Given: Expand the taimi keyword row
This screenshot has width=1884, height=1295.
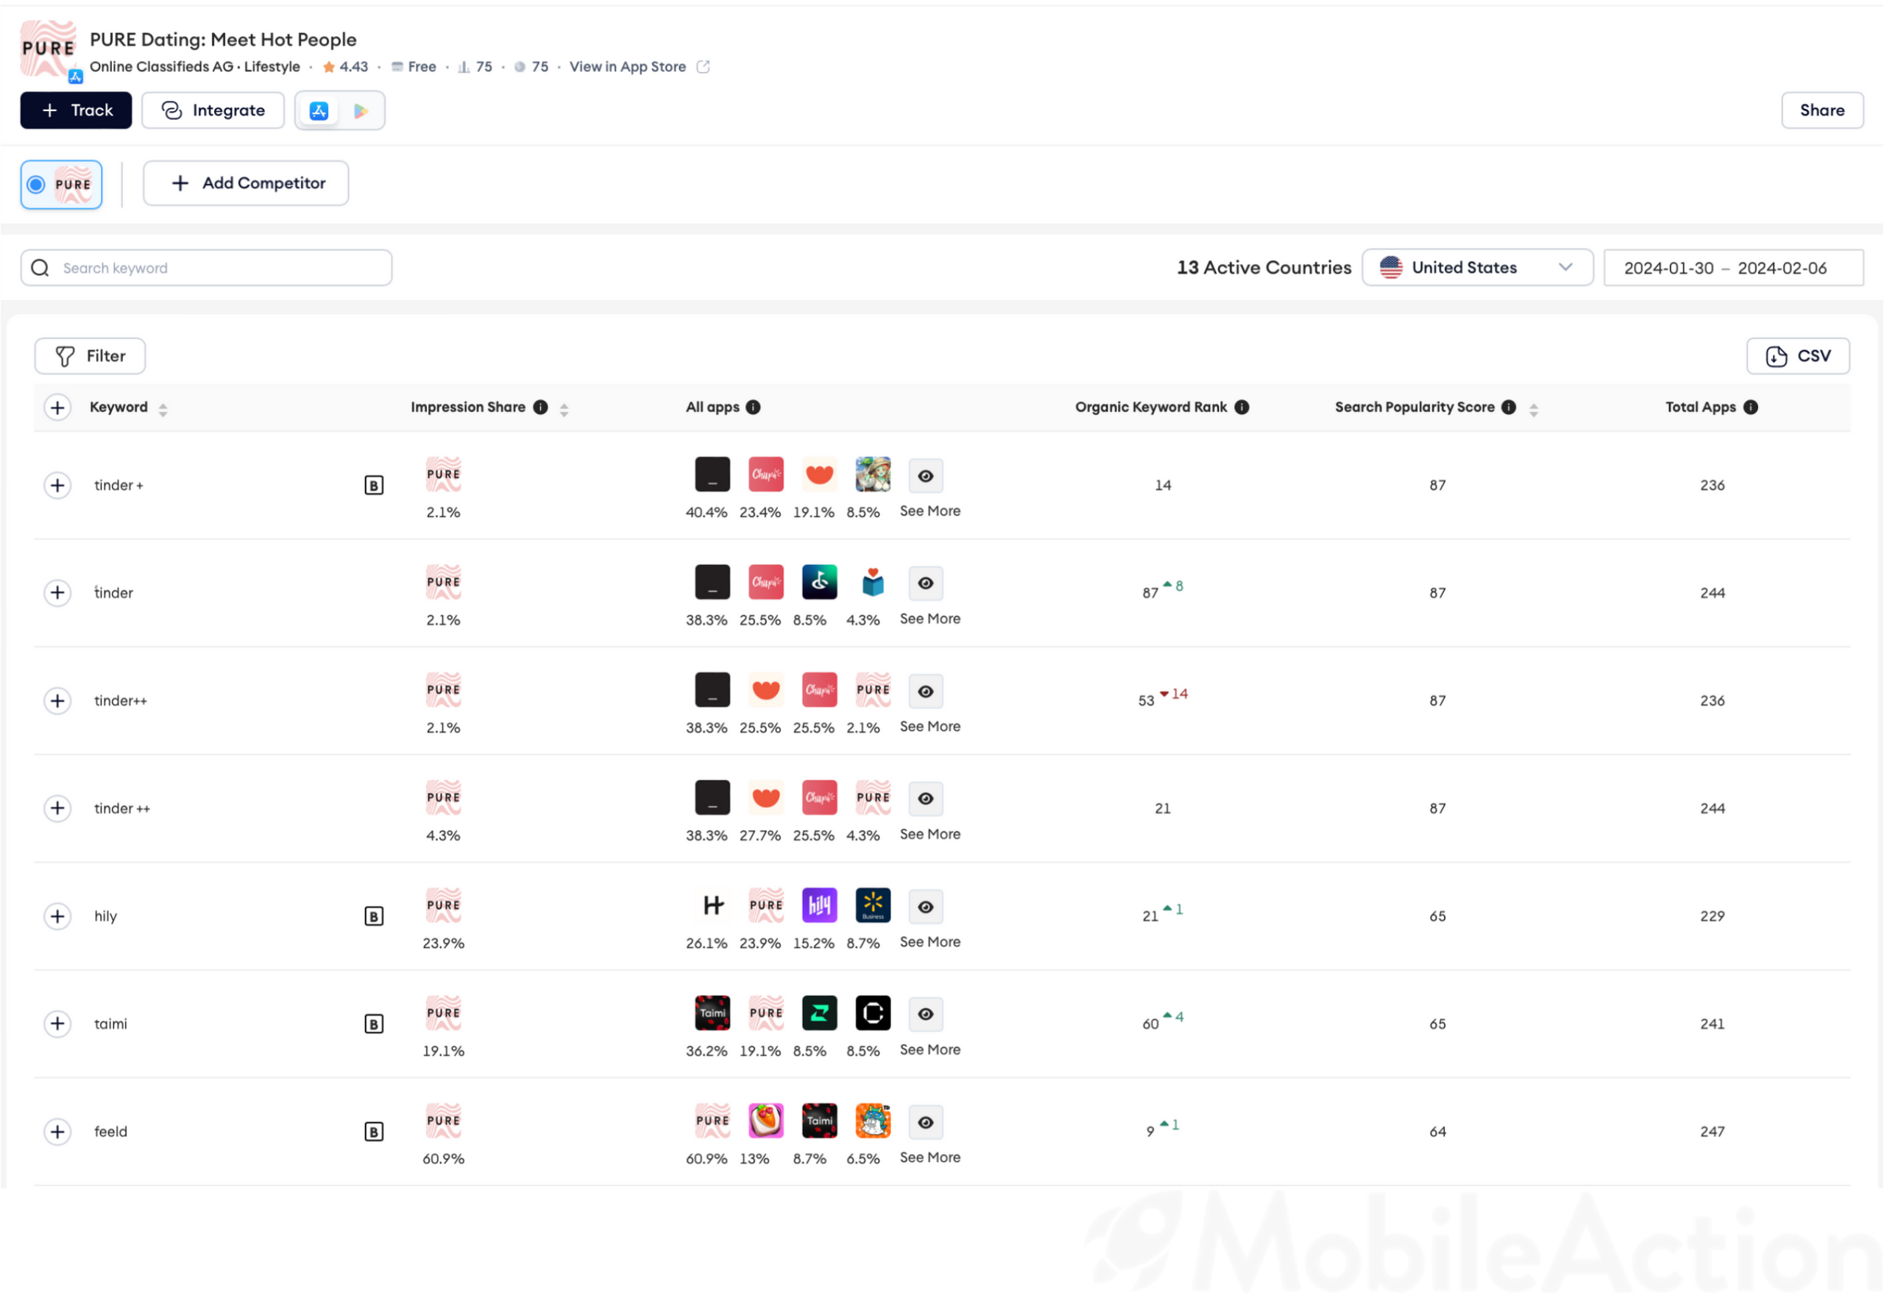Looking at the screenshot, I should pos(57,1024).
